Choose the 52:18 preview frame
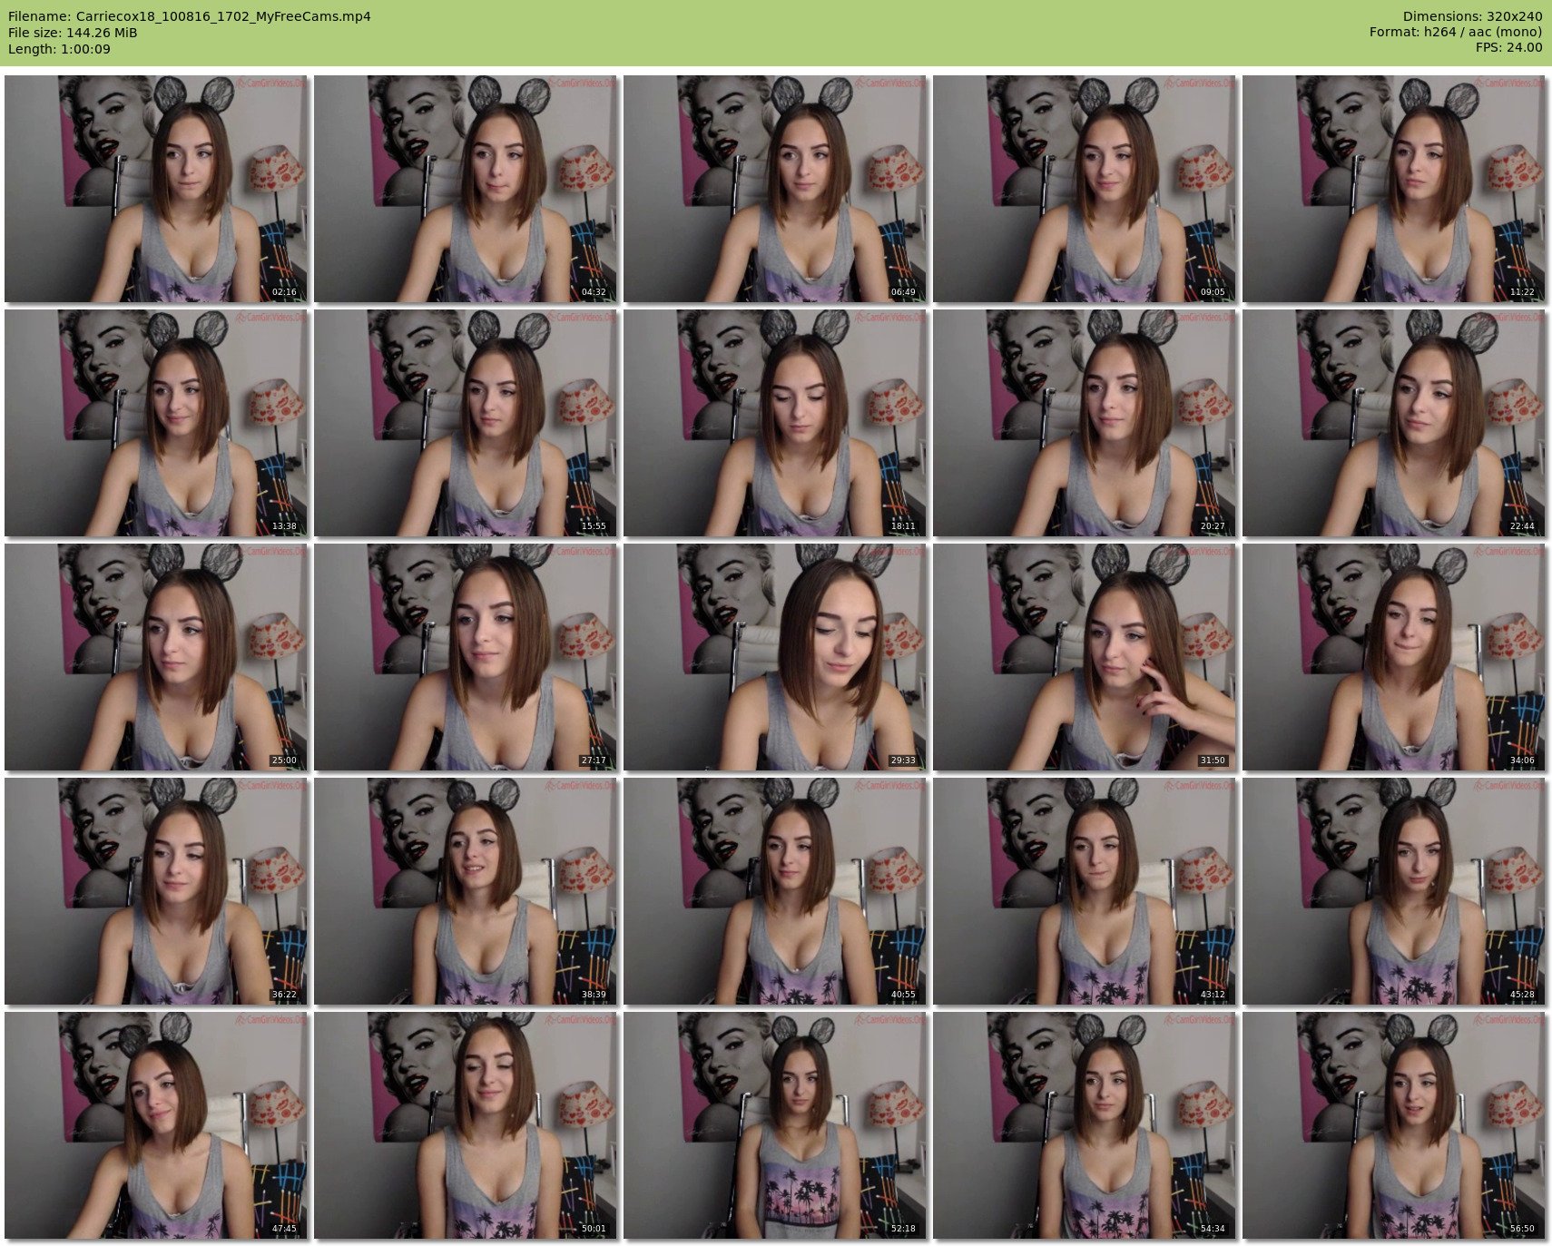This screenshot has height=1246, width=1552. 775,1125
